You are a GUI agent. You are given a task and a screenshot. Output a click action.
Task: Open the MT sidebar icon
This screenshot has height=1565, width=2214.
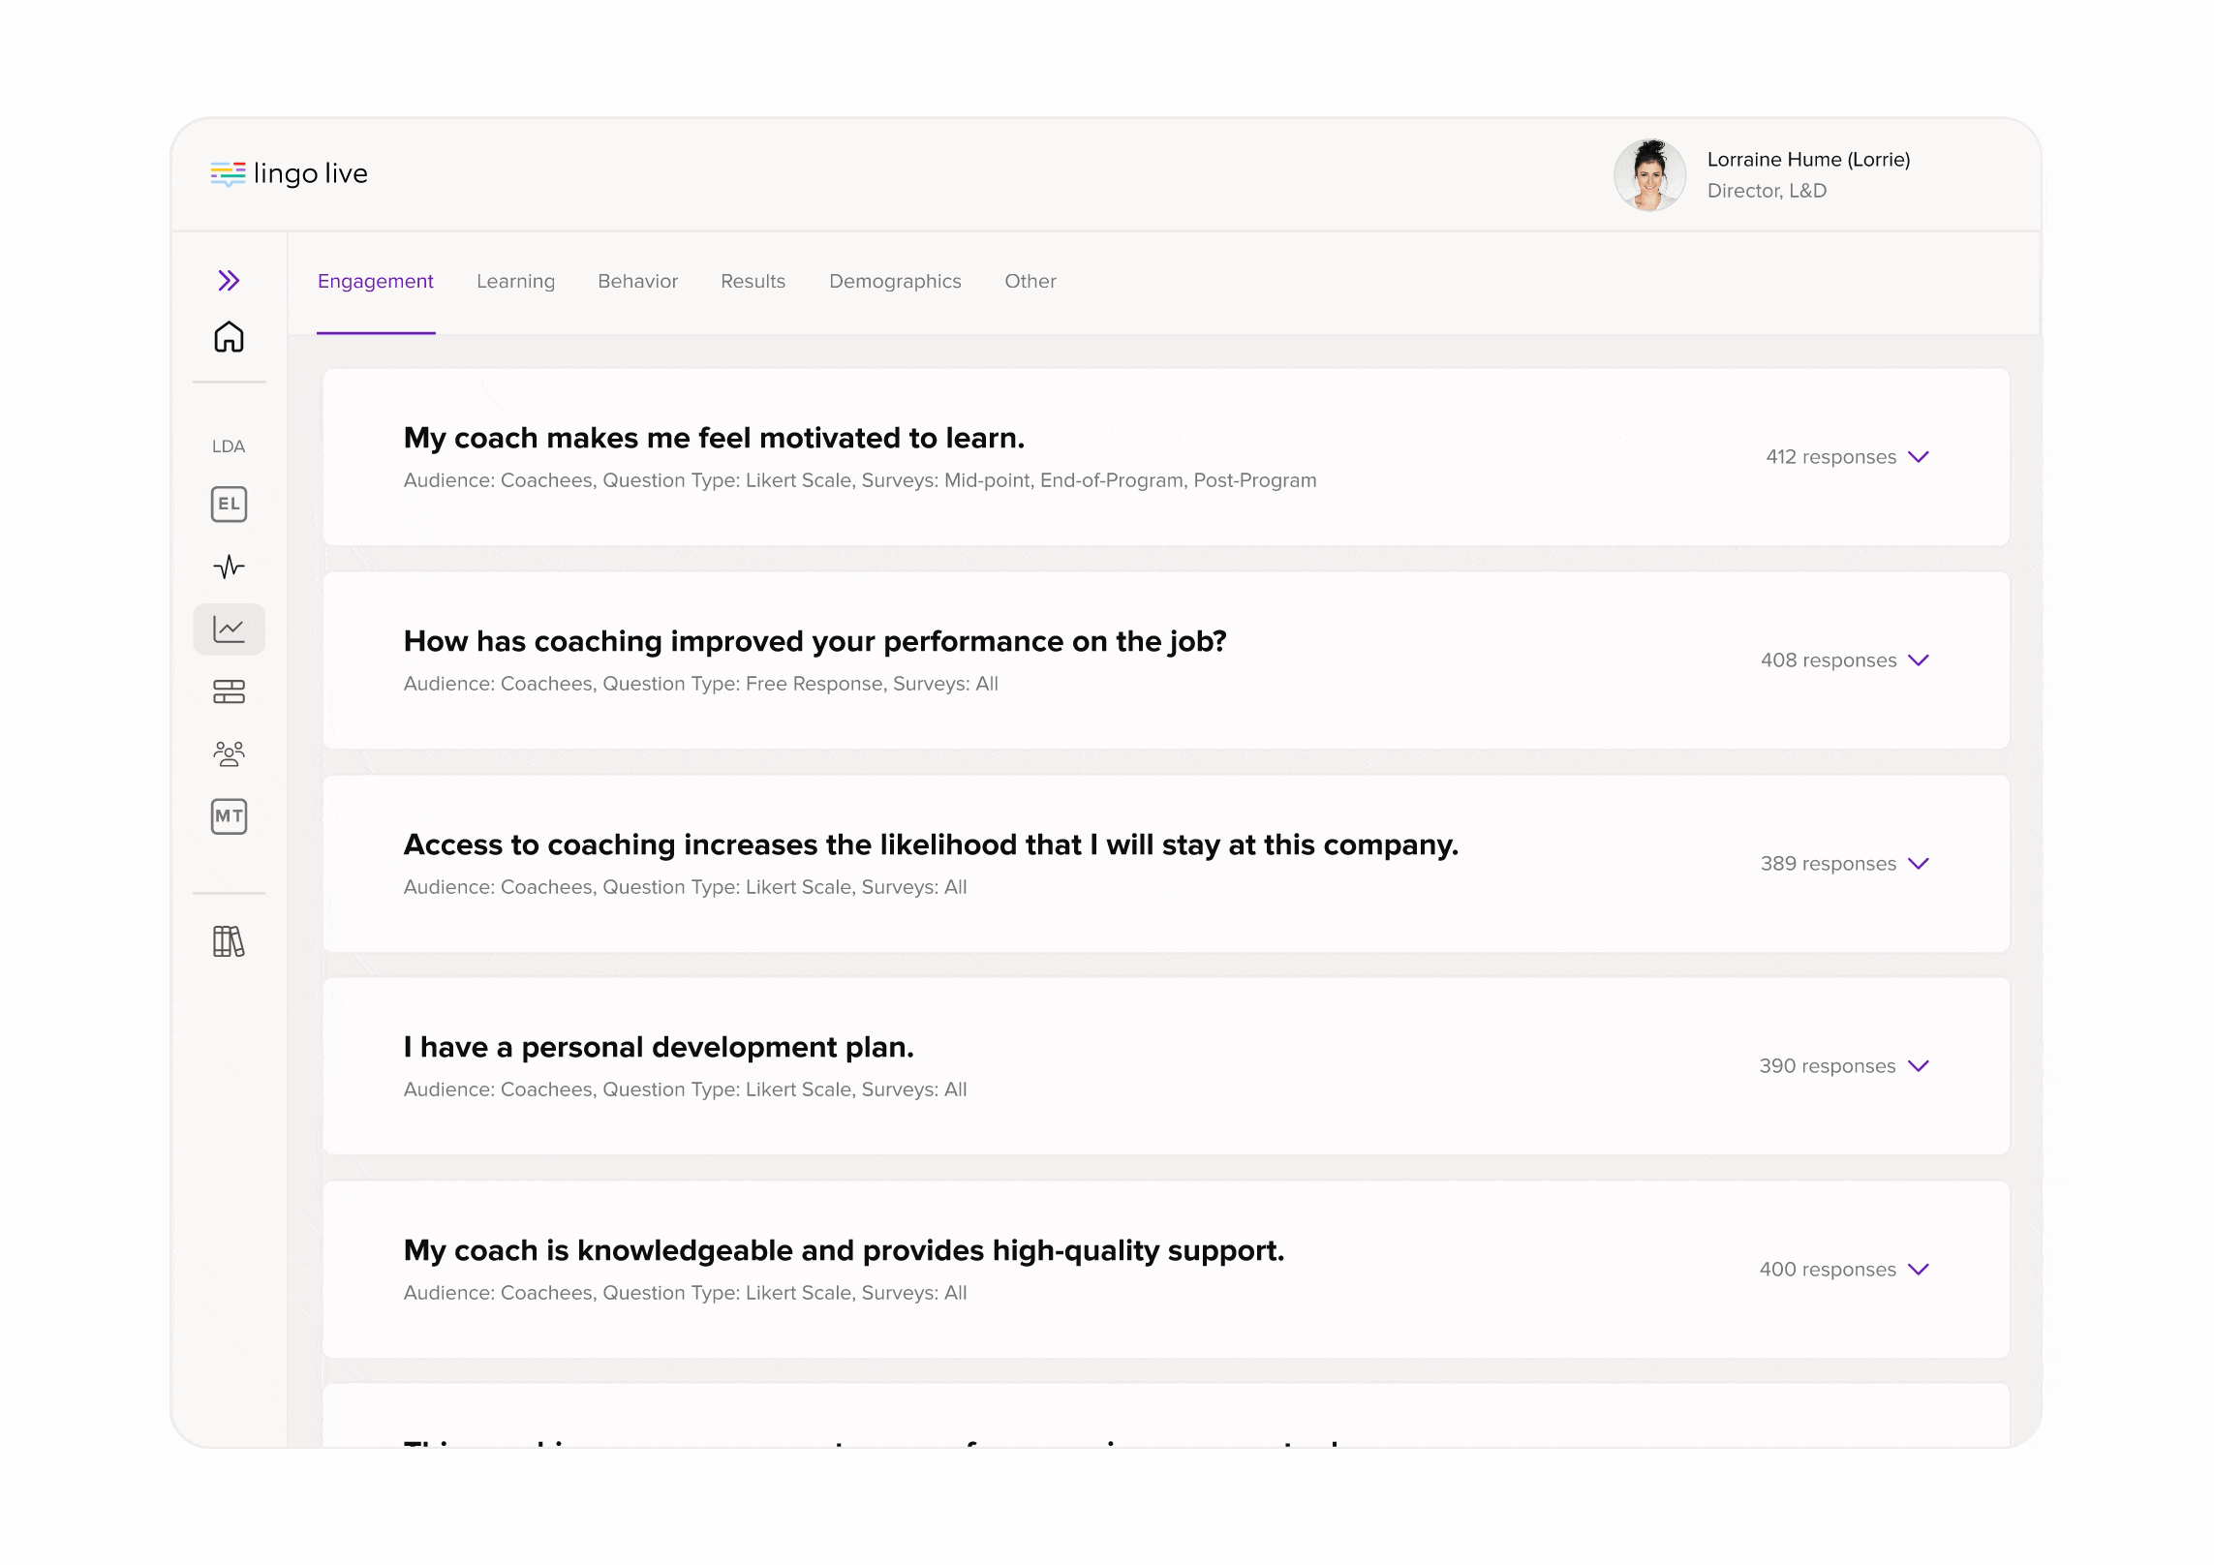tap(229, 816)
